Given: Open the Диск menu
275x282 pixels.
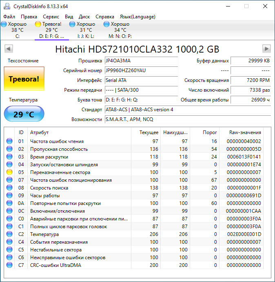Looking at the screenshot, I should pyautogui.click(x=84, y=17).
